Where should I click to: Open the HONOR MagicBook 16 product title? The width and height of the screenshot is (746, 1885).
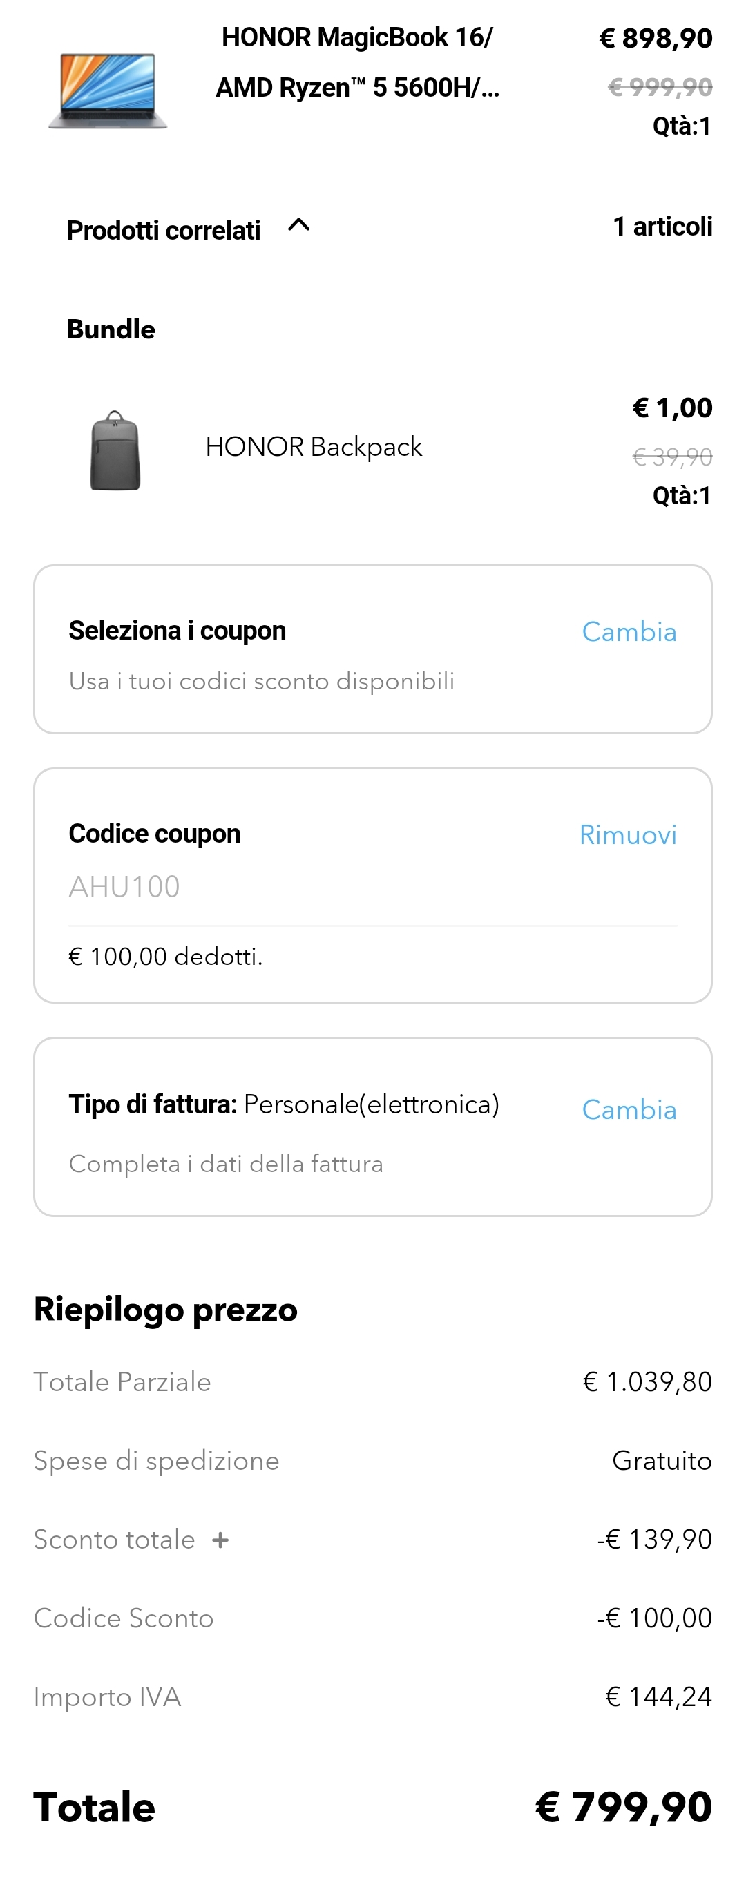click(x=357, y=62)
